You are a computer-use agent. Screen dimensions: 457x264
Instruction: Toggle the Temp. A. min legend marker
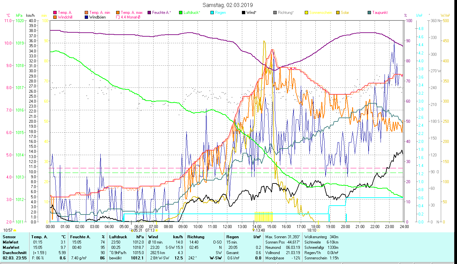click(86, 13)
